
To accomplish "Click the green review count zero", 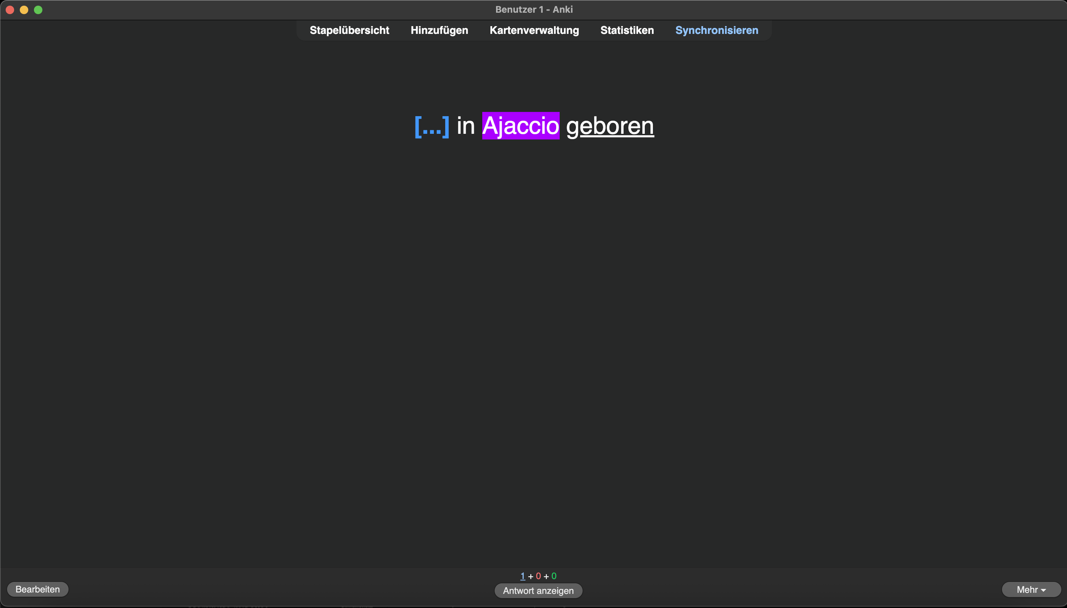I will (554, 576).
